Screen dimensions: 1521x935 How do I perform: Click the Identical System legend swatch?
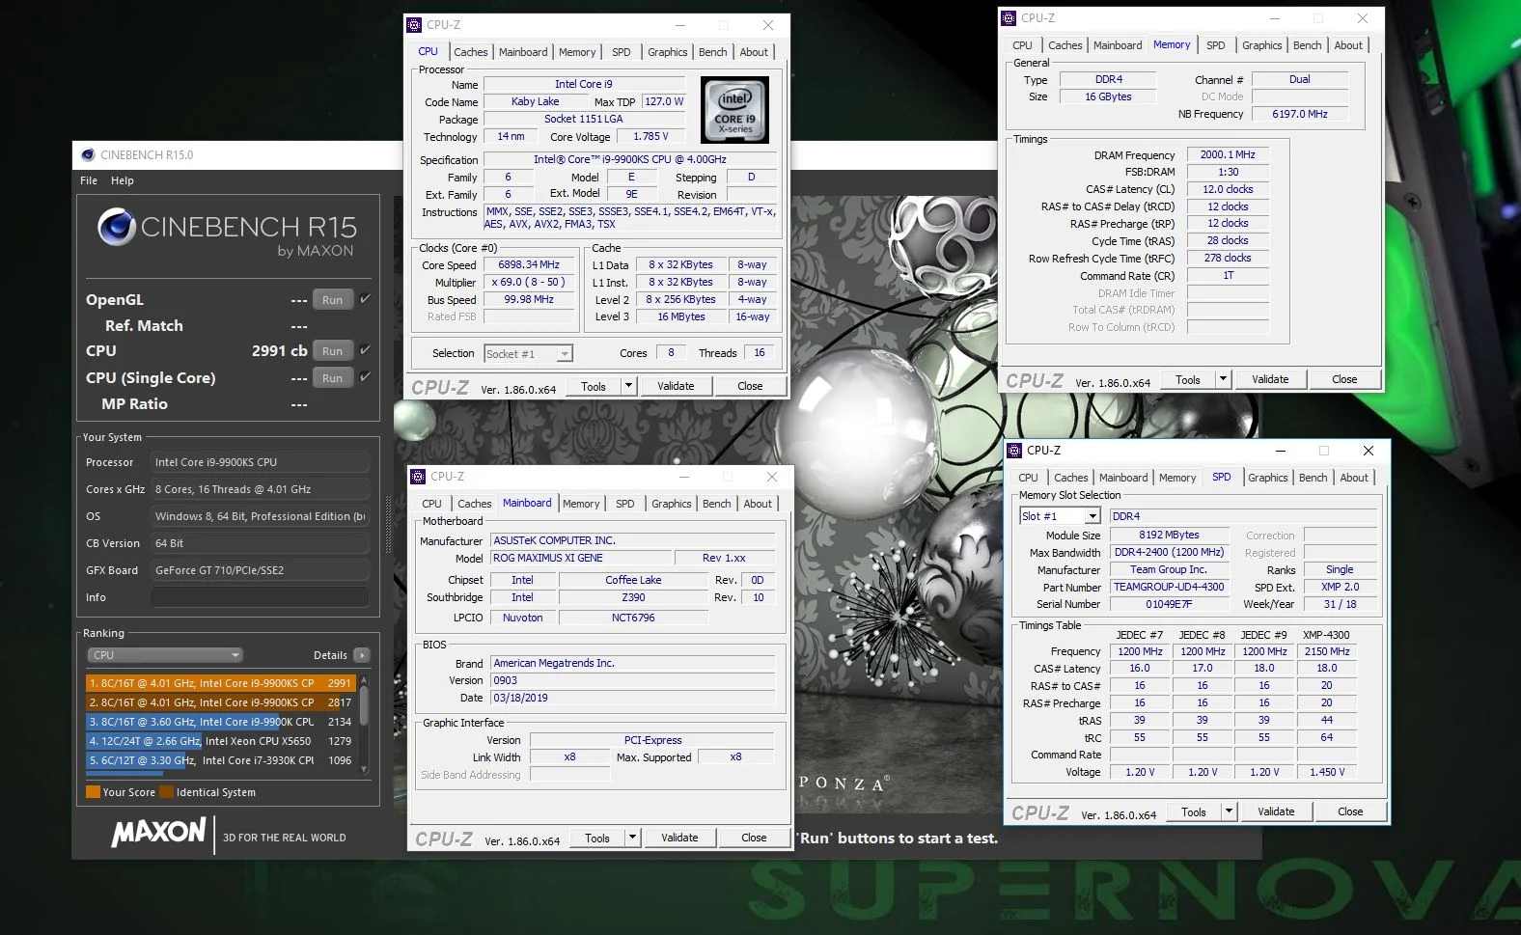(x=166, y=792)
